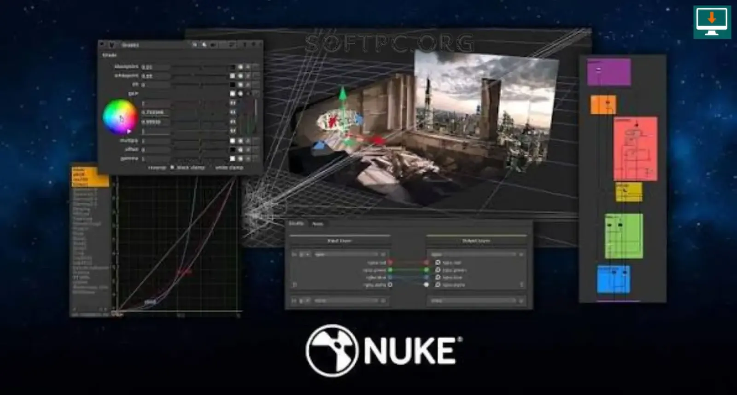The image size is (737, 395).
Task: Click the gamma value field
Action: pos(155,159)
